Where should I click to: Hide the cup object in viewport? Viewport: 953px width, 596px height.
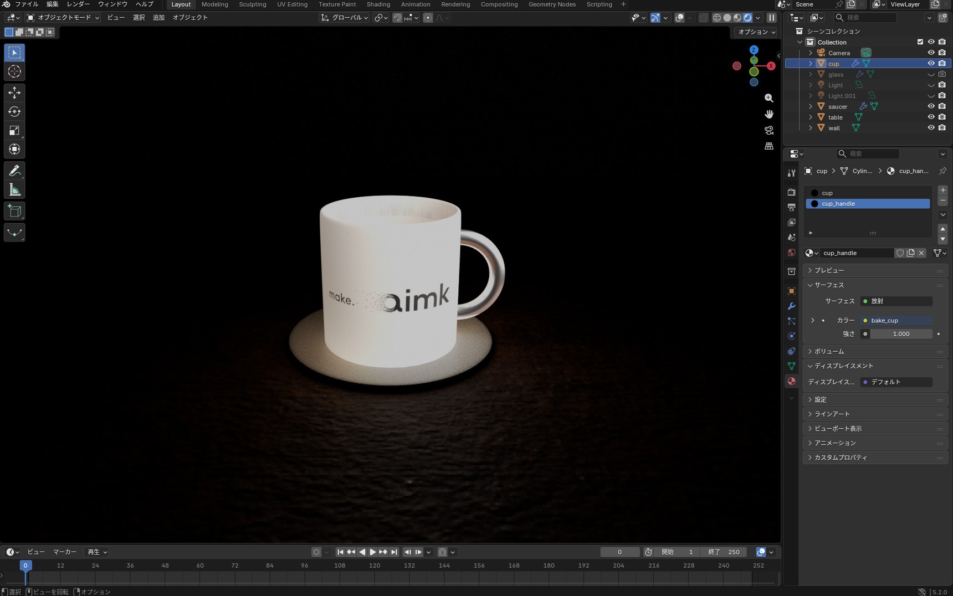[x=931, y=63]
